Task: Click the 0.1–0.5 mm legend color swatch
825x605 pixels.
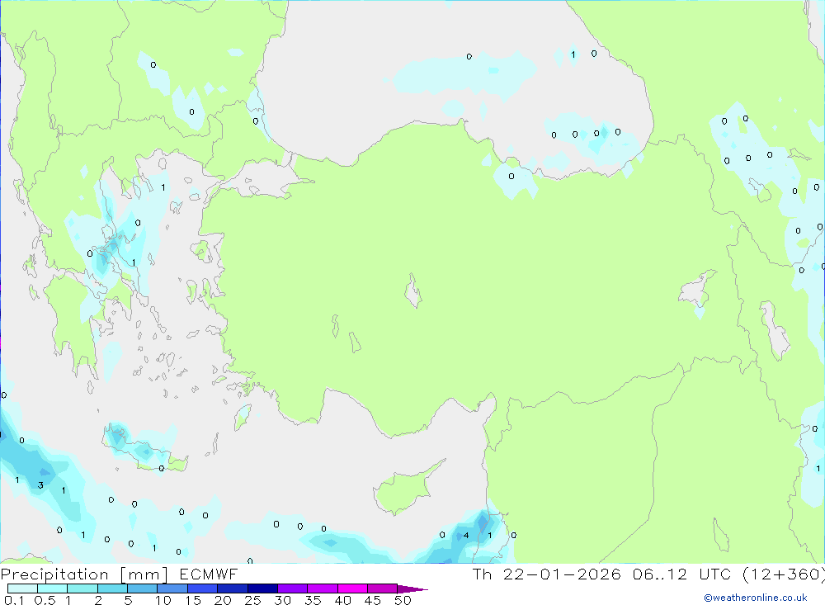Action: pos(22,588)
